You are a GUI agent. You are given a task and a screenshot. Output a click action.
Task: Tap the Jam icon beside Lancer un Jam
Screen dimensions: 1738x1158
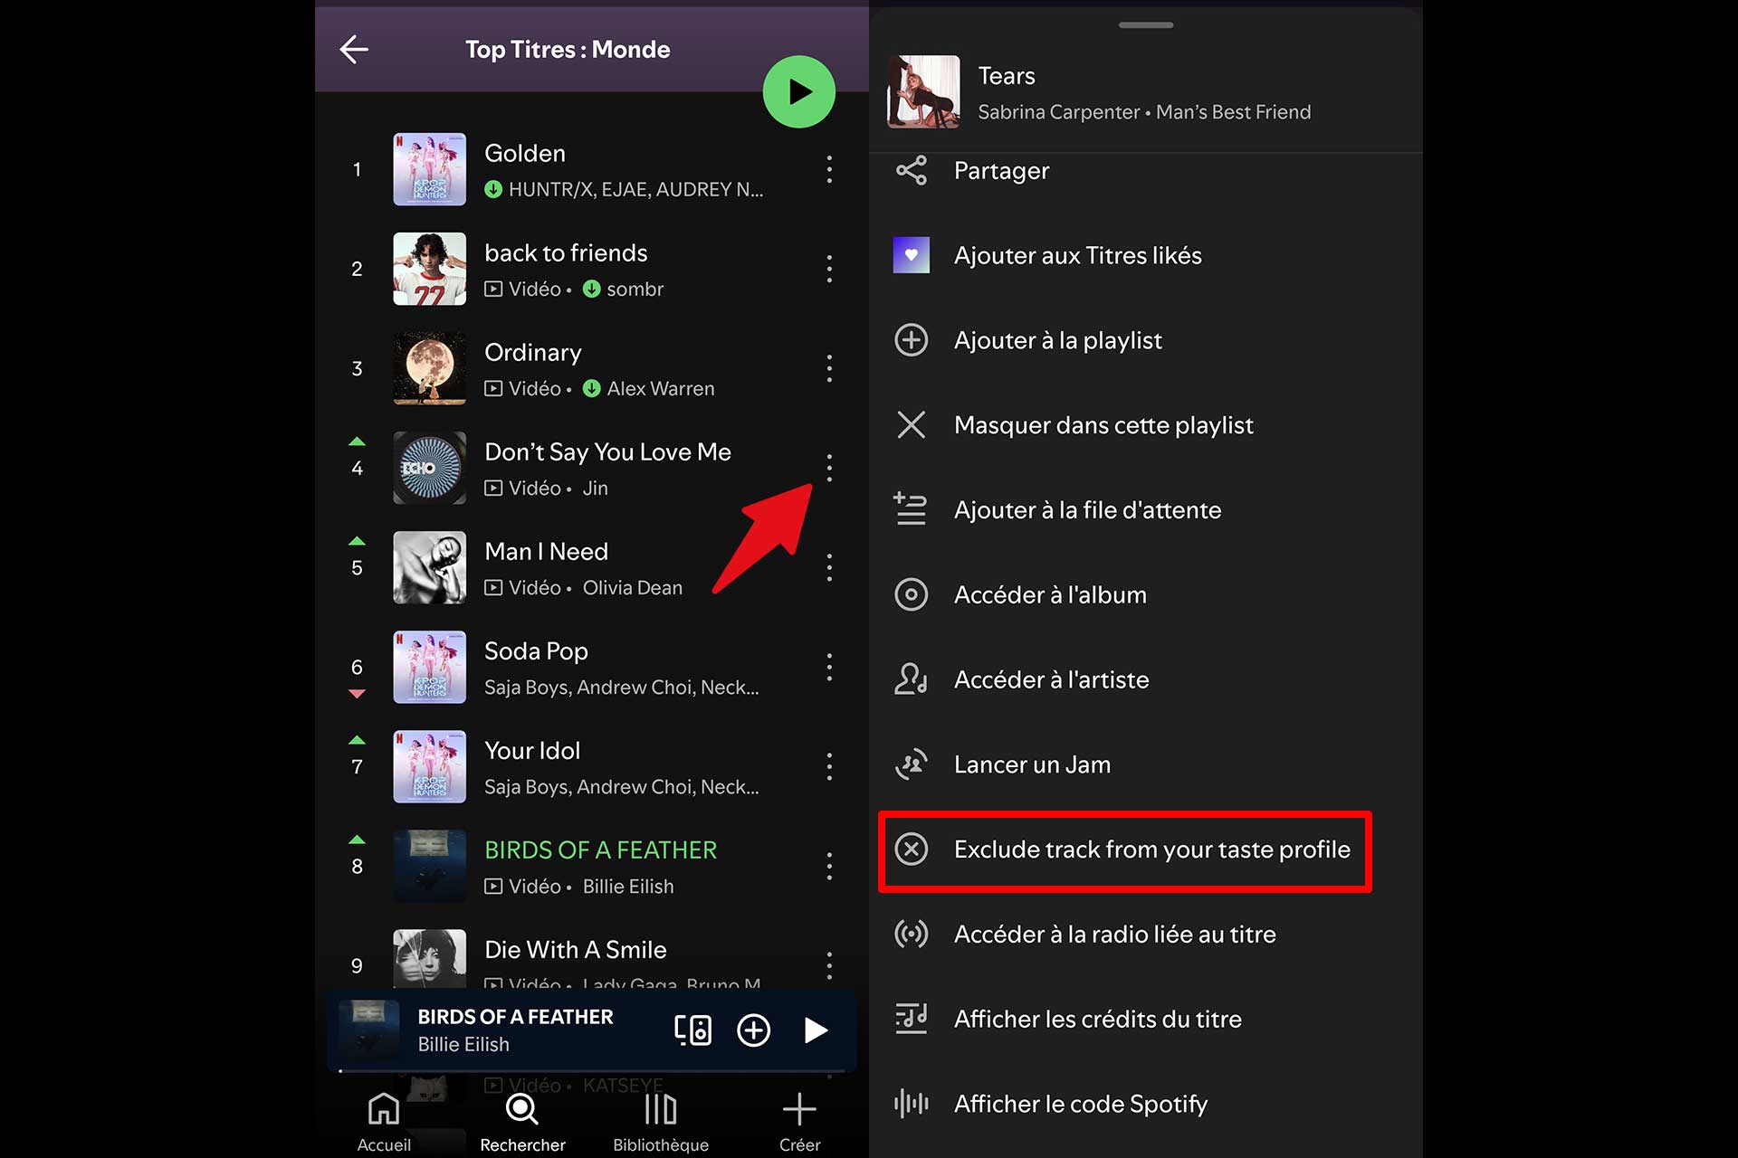point(911,764)
